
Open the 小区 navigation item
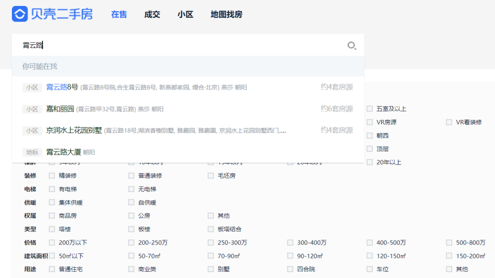[185, 15]
